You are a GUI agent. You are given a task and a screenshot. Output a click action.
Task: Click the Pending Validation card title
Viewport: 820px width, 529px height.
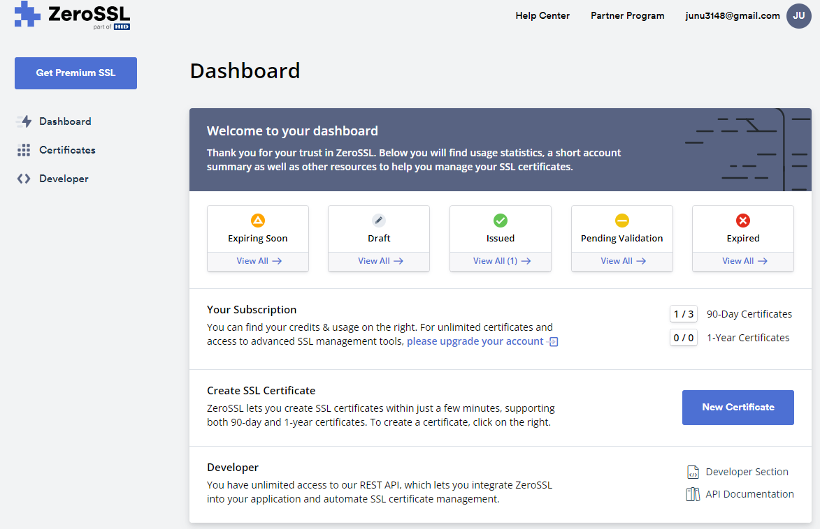tap(621, 239)
